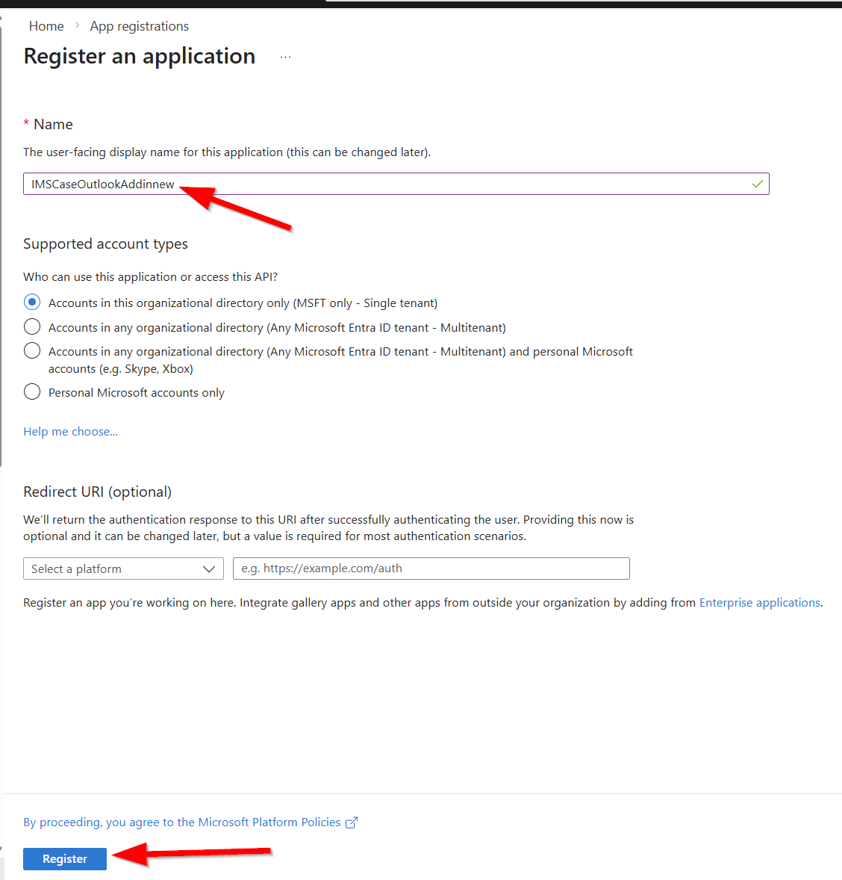Open the Enterprise applications link
This screenshot has width=842, height=880.
[760, 602]
